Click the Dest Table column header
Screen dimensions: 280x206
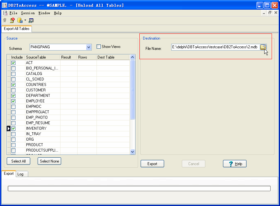[113, 57]
